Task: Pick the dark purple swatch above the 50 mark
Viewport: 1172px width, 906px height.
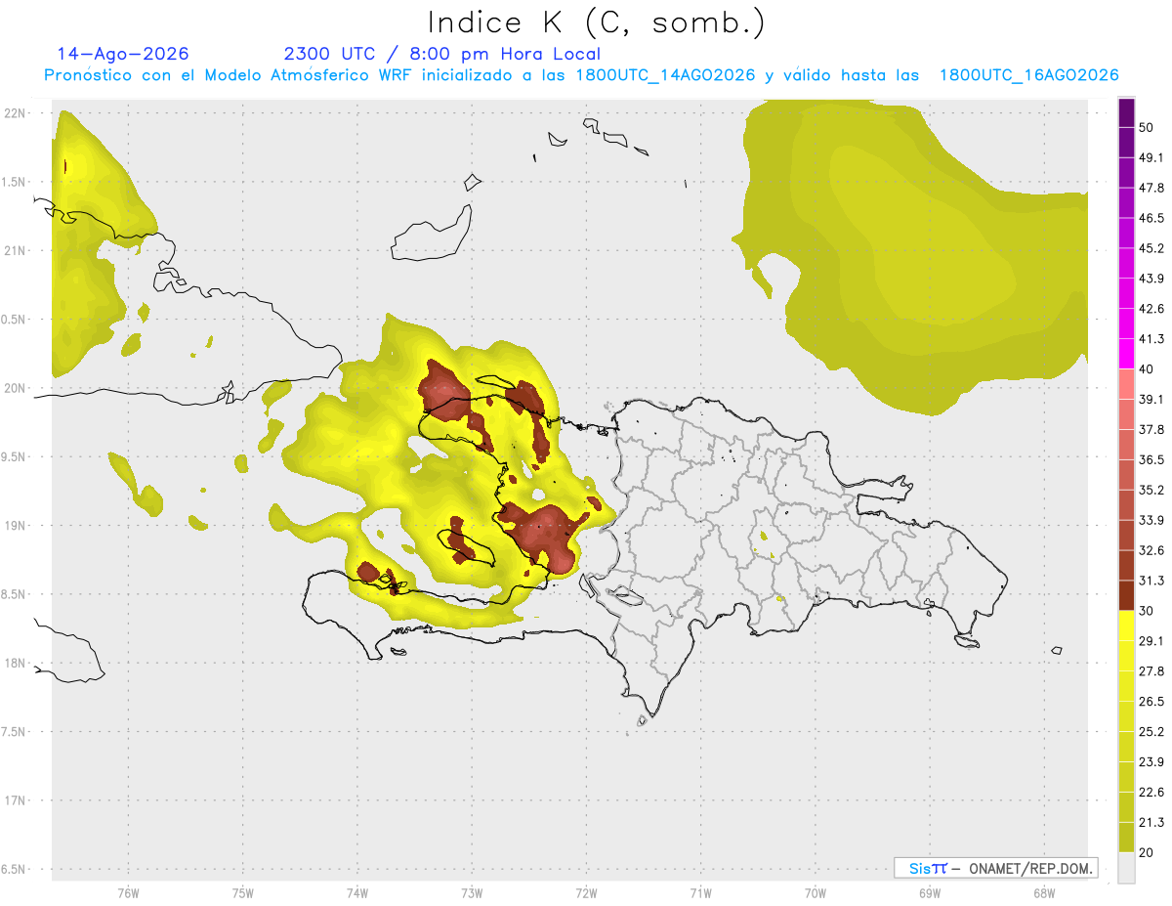Action: [x=1126, y=112]
